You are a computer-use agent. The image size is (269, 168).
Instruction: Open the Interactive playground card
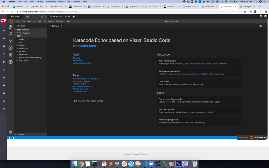click(199, 121)
